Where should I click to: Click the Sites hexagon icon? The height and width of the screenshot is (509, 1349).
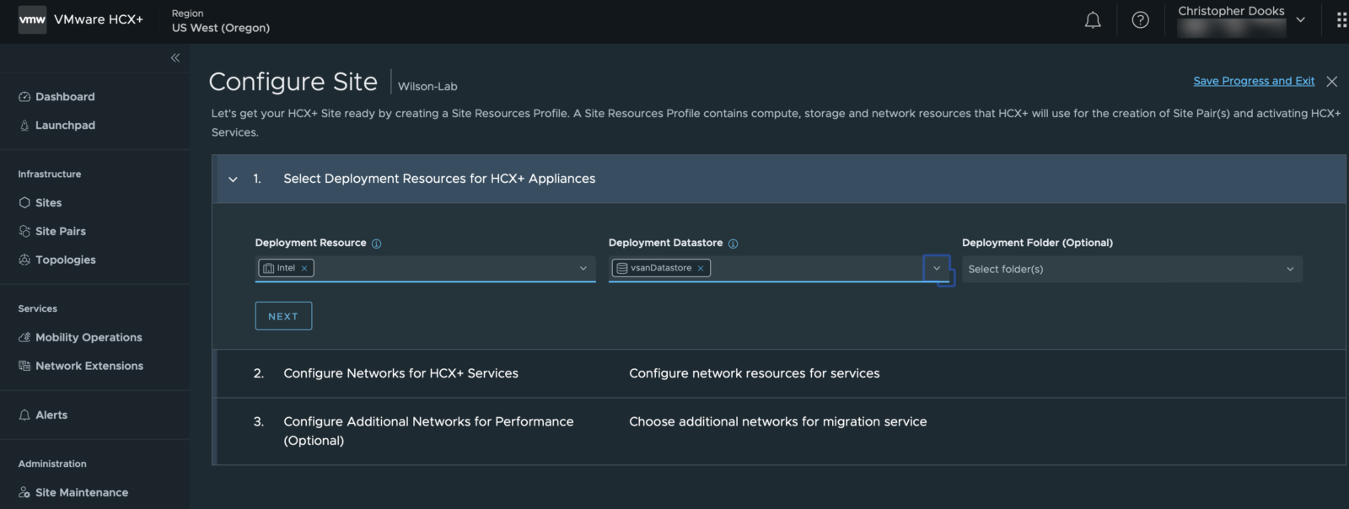(24, 203)
